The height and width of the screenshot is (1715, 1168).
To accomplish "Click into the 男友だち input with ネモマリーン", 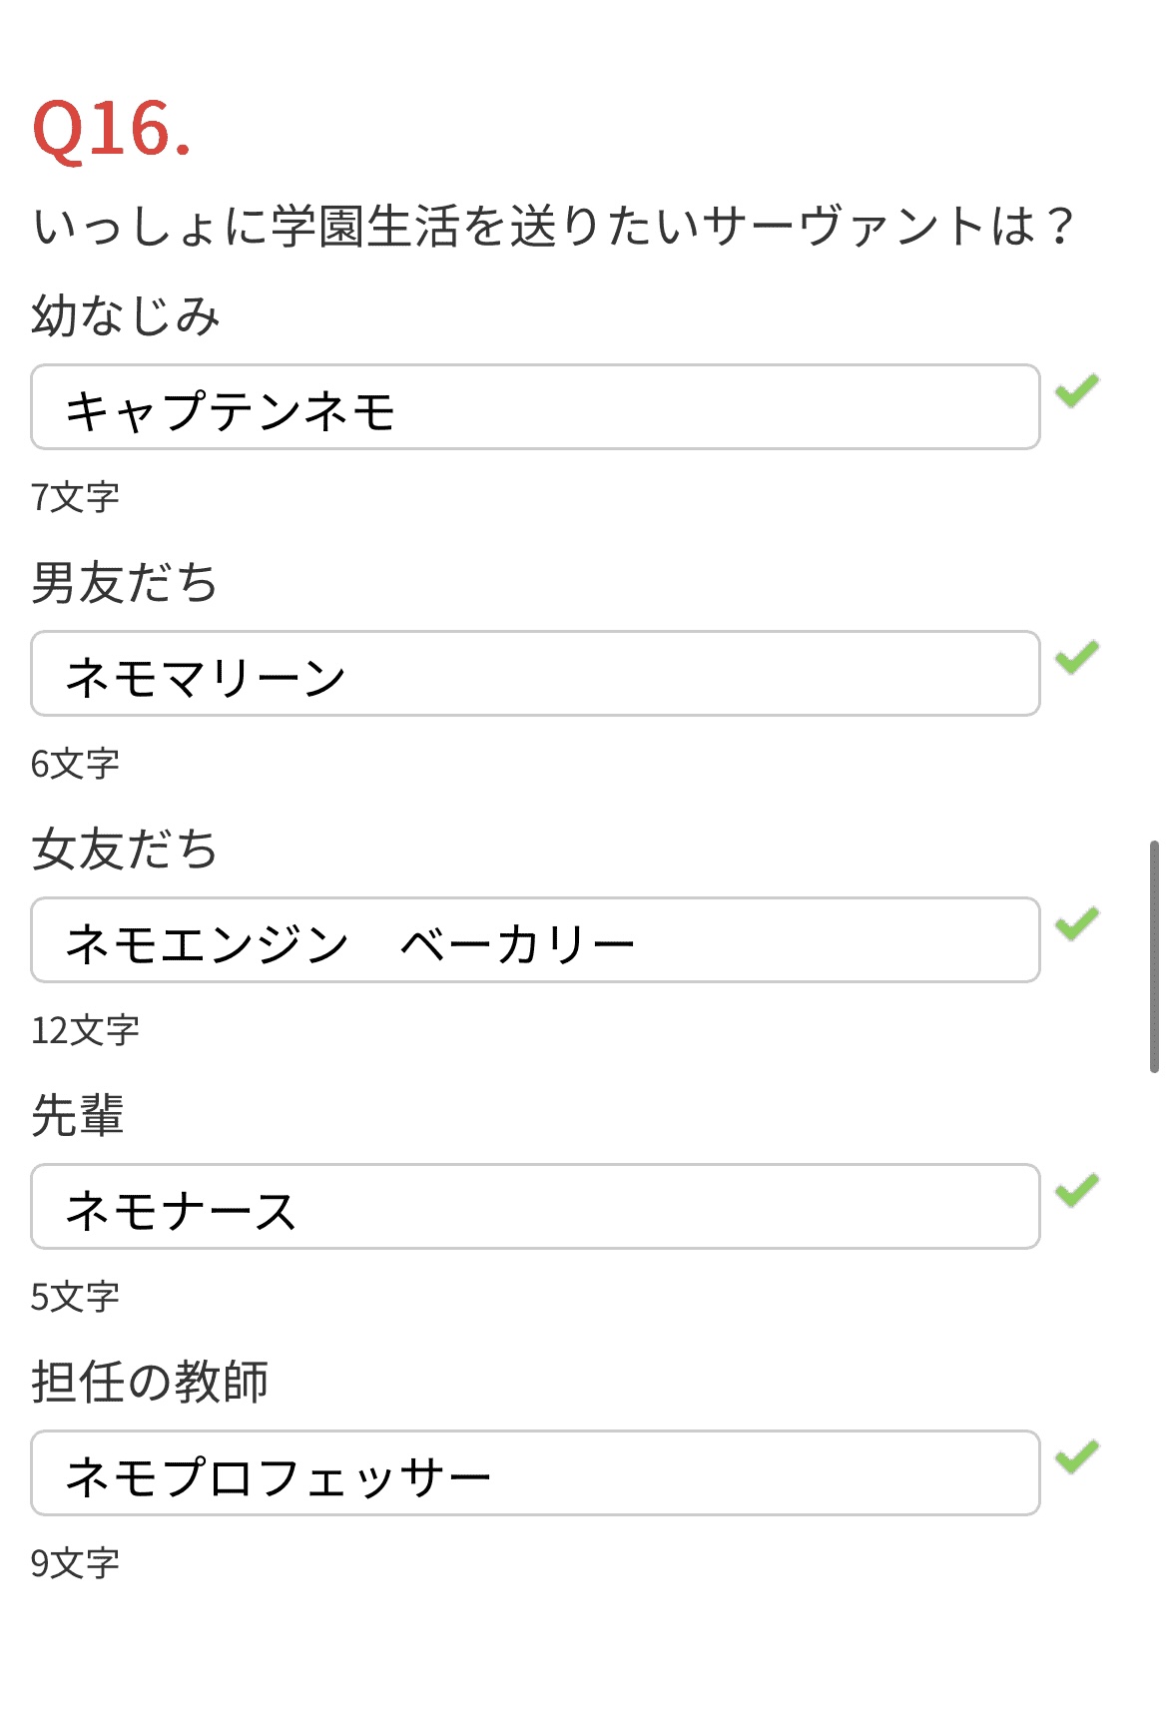I will pos(535,674).
